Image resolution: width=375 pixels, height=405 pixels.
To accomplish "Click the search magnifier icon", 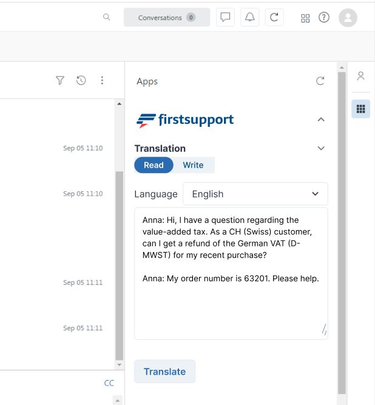I will point(106,18).
